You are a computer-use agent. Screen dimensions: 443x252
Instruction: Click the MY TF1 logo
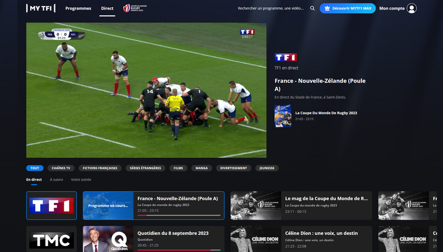coord(41,8)
